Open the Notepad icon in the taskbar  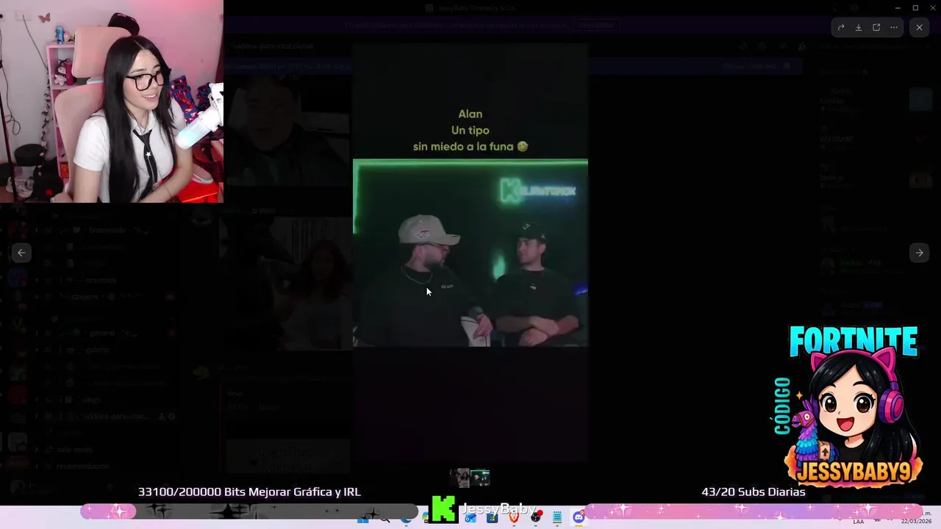coord(557,518)
